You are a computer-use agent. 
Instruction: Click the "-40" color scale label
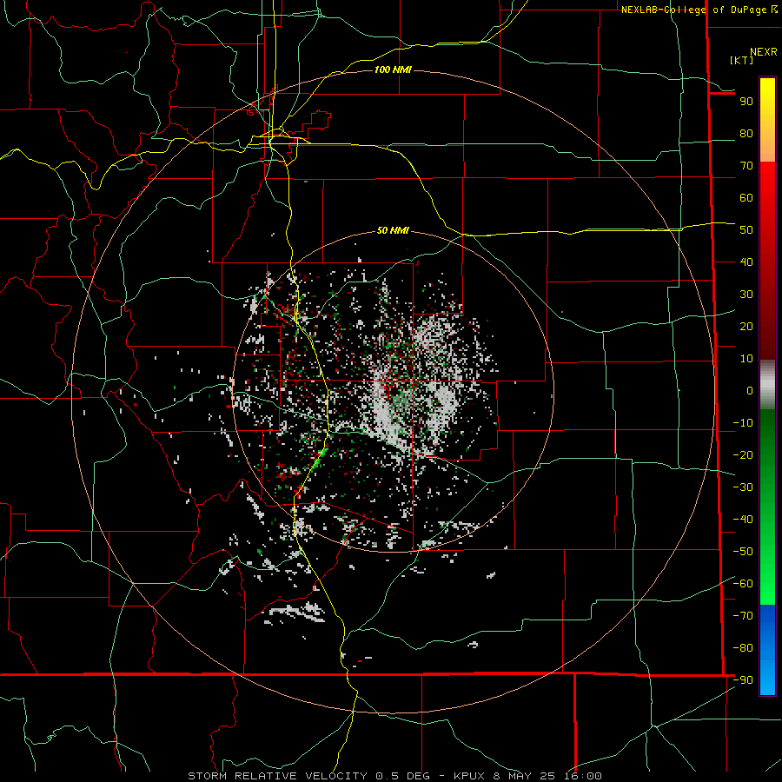(x=743, y=520)
